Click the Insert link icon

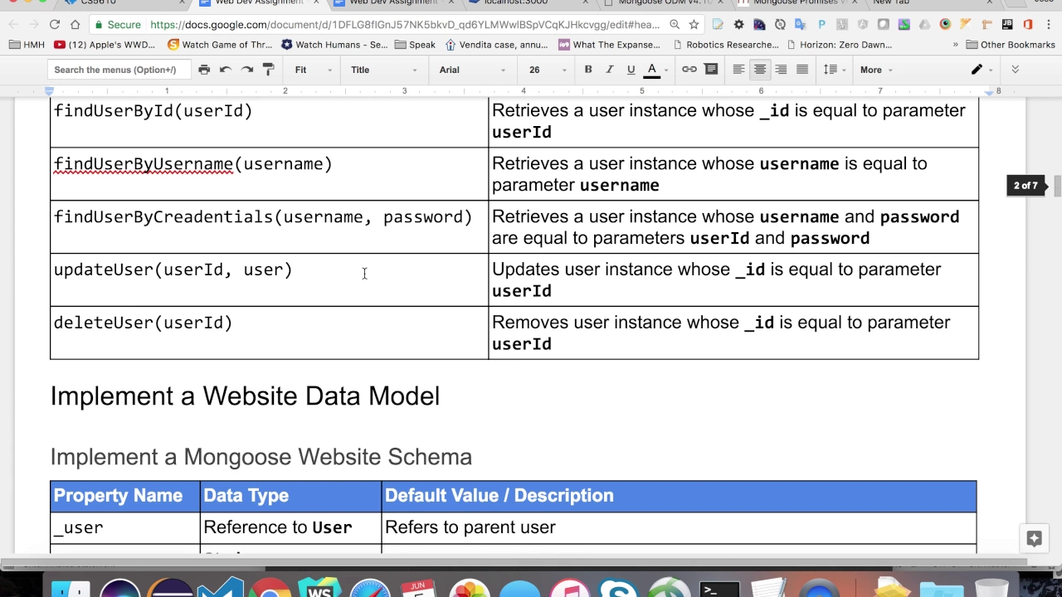coord(689,70)
